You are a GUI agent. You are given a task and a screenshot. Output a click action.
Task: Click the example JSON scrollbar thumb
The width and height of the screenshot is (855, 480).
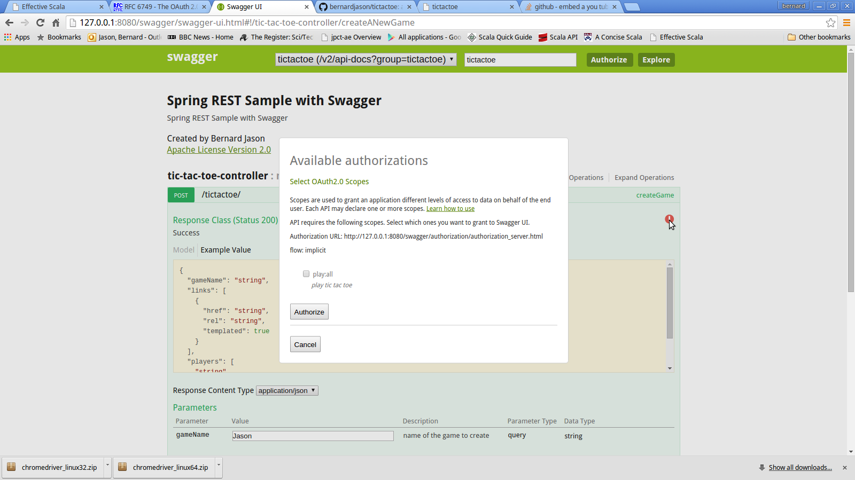(670, 303)
